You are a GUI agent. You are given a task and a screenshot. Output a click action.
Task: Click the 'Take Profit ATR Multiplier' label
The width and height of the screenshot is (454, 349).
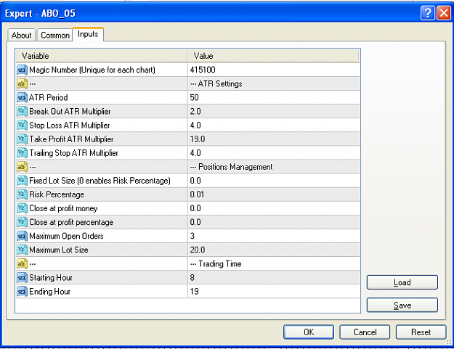(71, 139)
